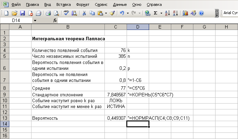The width and height of the screenshot is (238, 139).
Task: Select row 13 header
Action: 4,118
